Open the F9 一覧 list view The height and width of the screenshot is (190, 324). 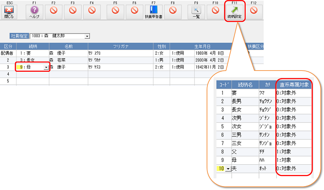(x=196, y=12)
